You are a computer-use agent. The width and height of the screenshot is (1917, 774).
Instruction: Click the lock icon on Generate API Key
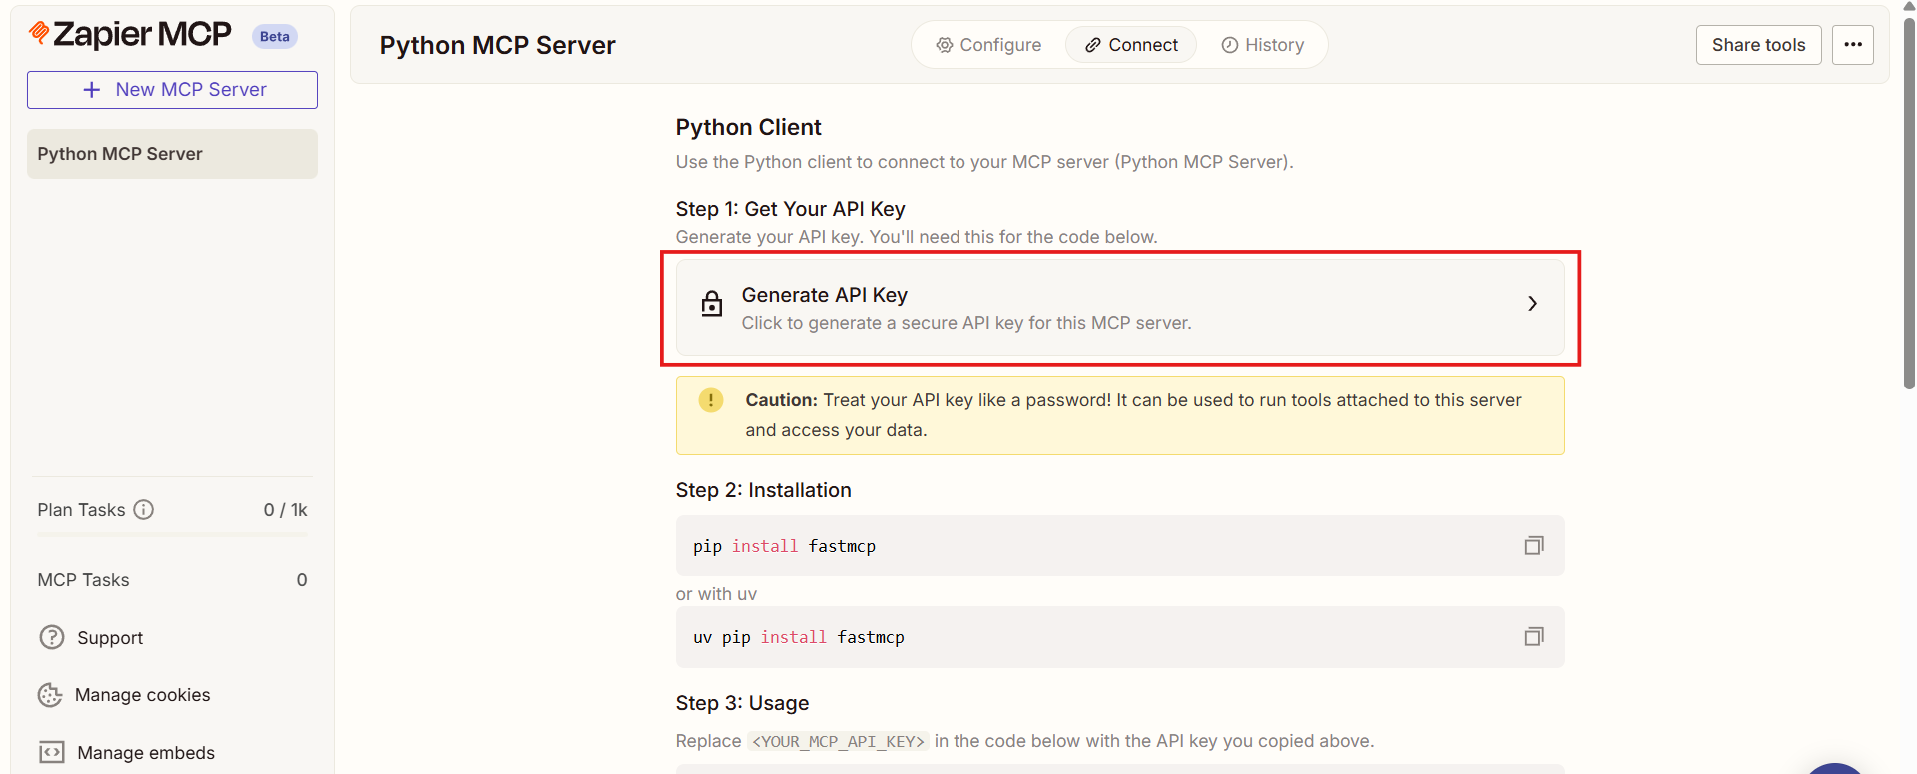tap(711, 304)
